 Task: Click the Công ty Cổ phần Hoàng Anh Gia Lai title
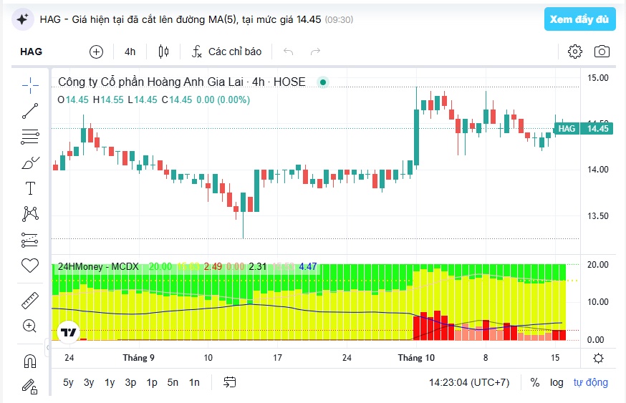click(150, 82)
